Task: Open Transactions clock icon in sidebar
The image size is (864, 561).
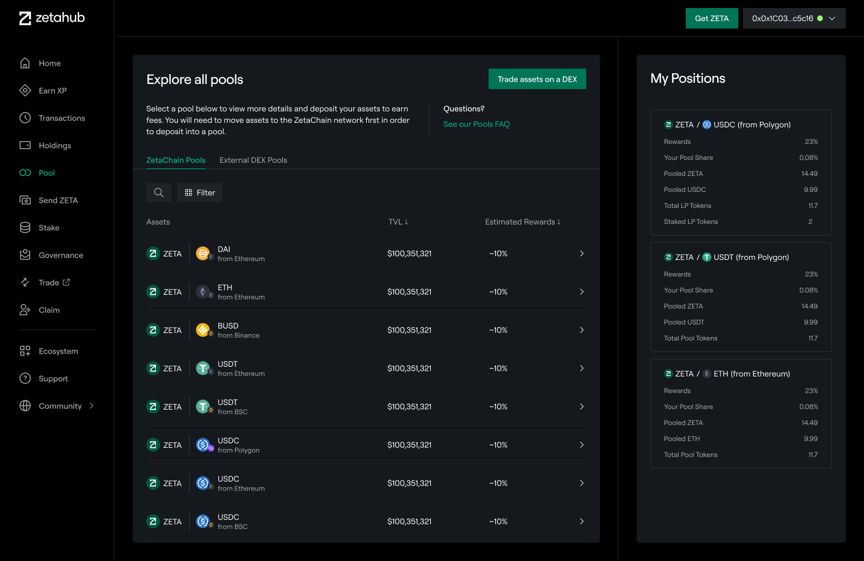Action: pos(25,118)
